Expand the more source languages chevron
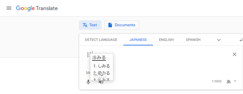243x94 pixels. pyautogui.click(x=219, y=40)
